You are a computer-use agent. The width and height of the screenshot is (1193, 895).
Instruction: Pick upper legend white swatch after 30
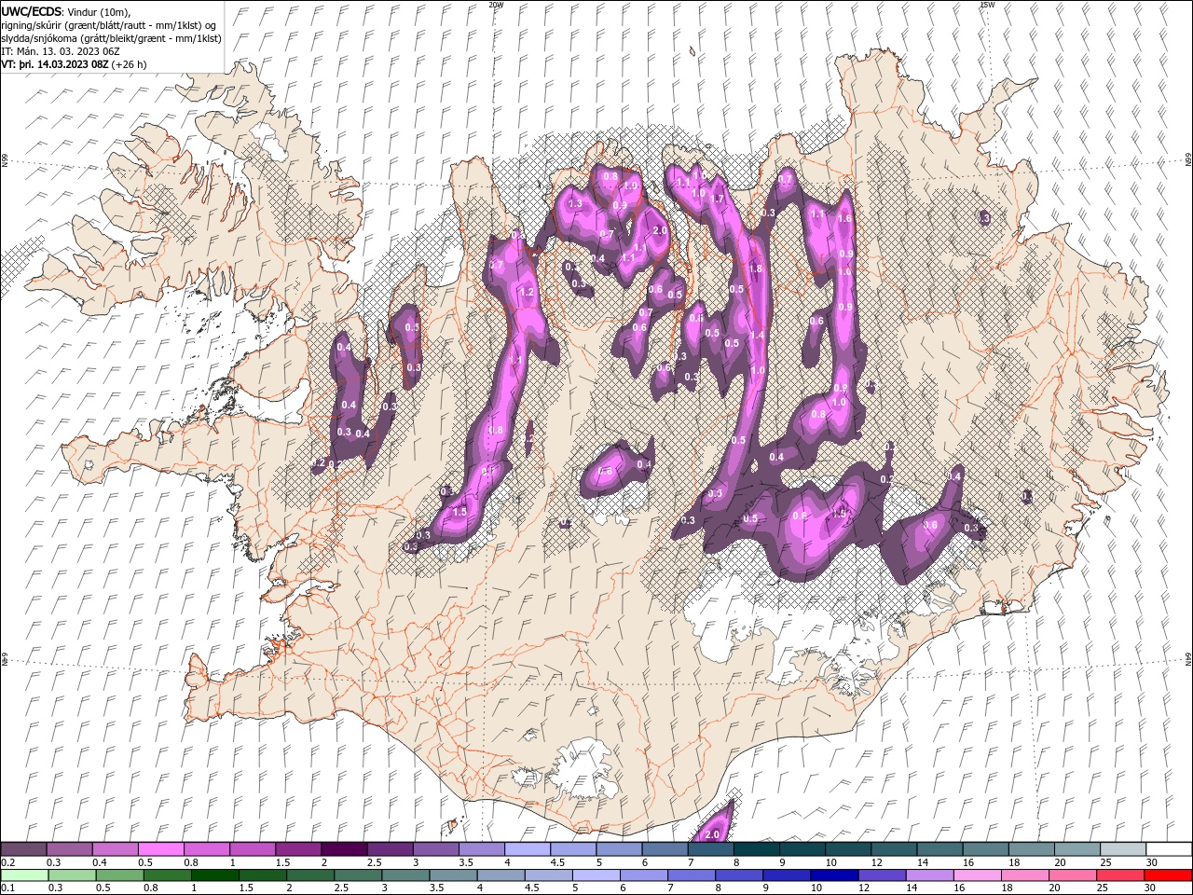1169,849
